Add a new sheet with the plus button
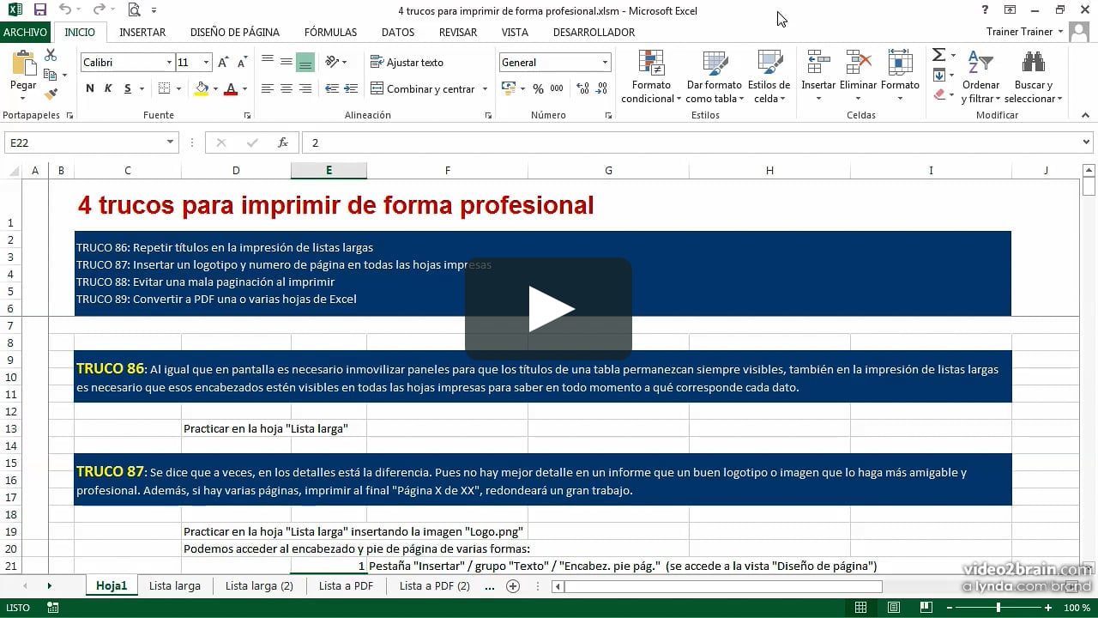This screenshot has width=1098, height=618. click(x=513, y=586)
